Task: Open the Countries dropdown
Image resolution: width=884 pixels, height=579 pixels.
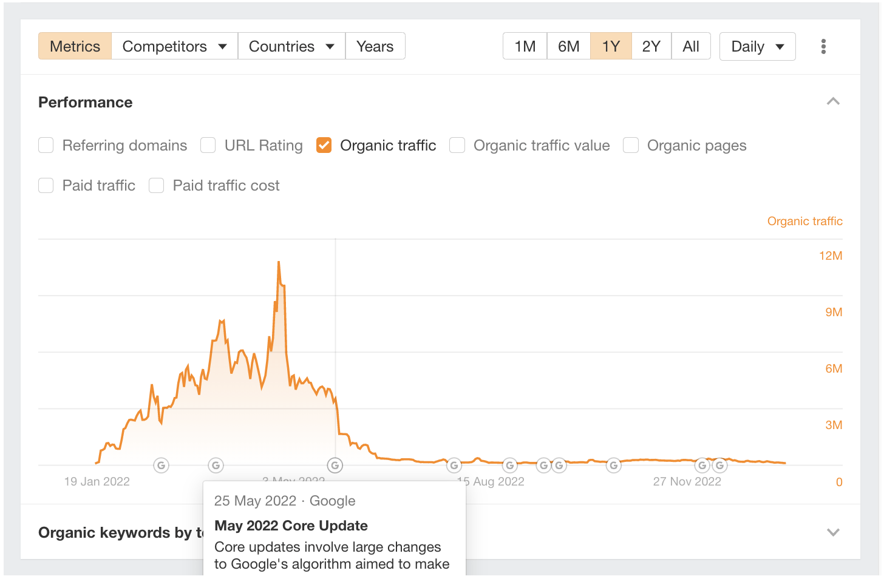Action: pos(291,46)
